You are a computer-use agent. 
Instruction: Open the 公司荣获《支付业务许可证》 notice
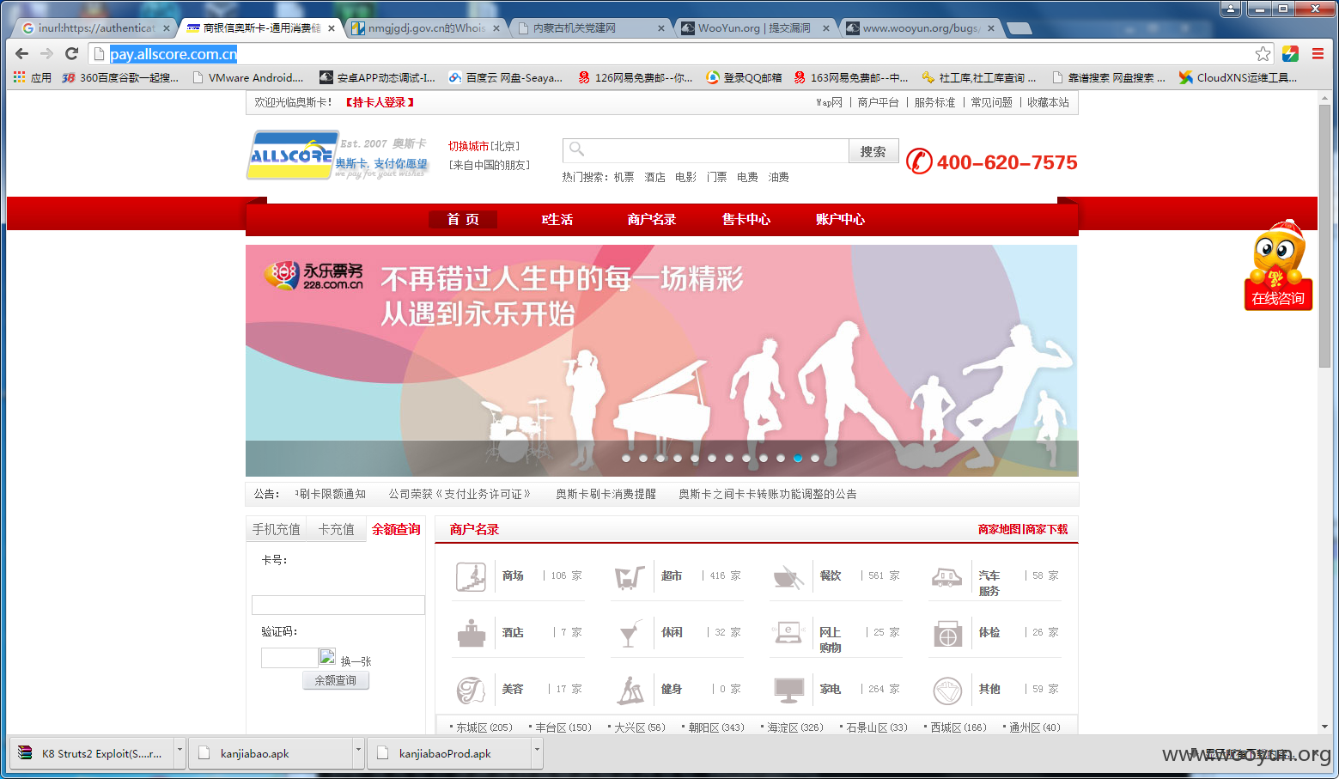tap(460, 494)
